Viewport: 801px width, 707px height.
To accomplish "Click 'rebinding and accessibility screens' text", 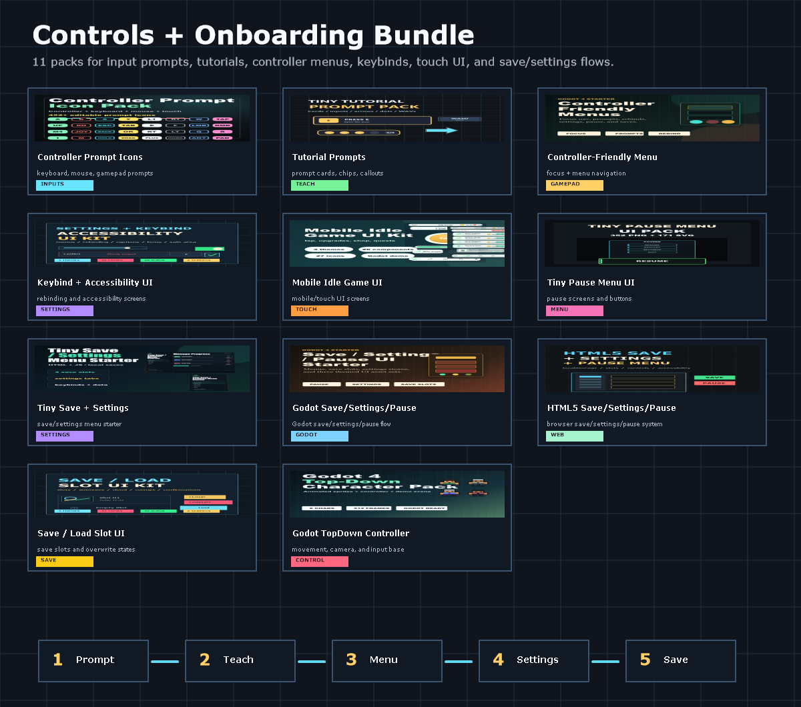I will click(x=91, y=299).
